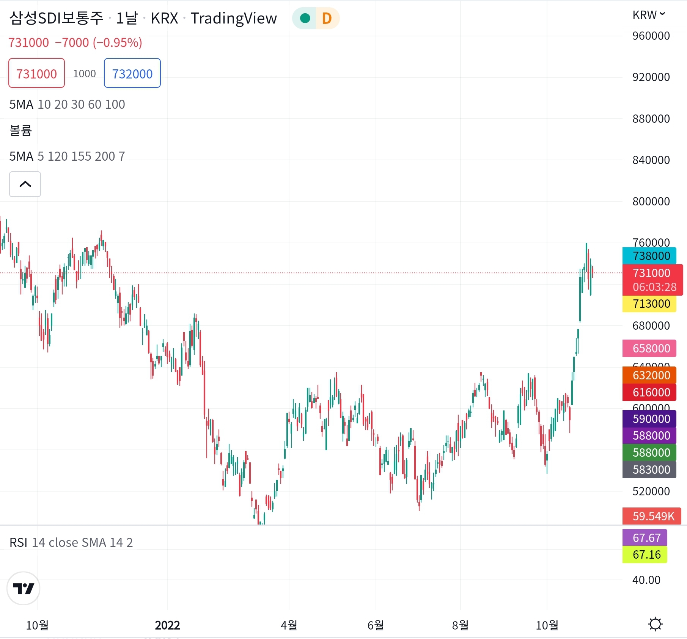Select the 5MA 10 20 30 60 100 indicator
The height and width of the screenshot is (639, 687).
coord(67,104)
